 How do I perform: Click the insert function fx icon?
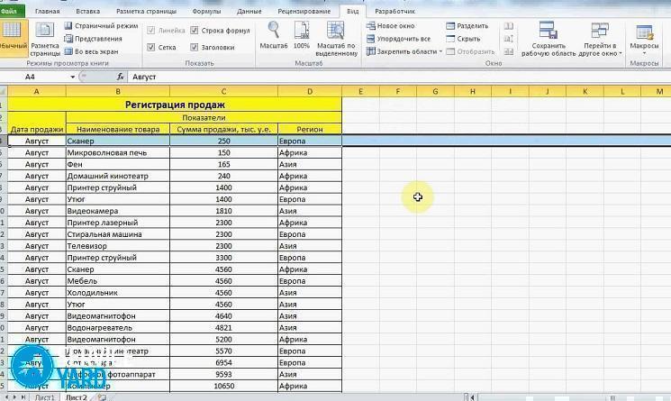(122, 77)
